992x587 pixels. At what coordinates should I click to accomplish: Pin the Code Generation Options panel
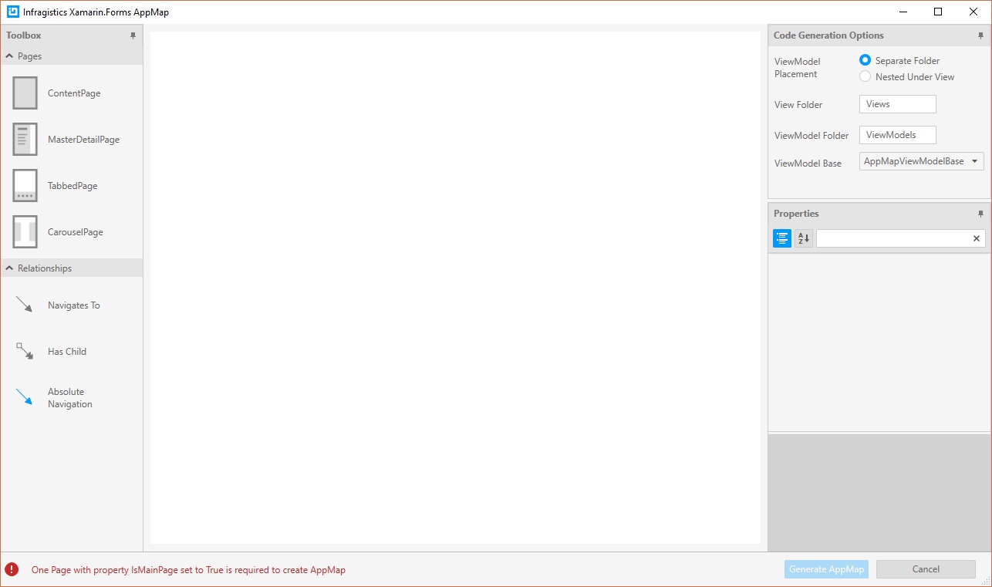pos(980,35)
